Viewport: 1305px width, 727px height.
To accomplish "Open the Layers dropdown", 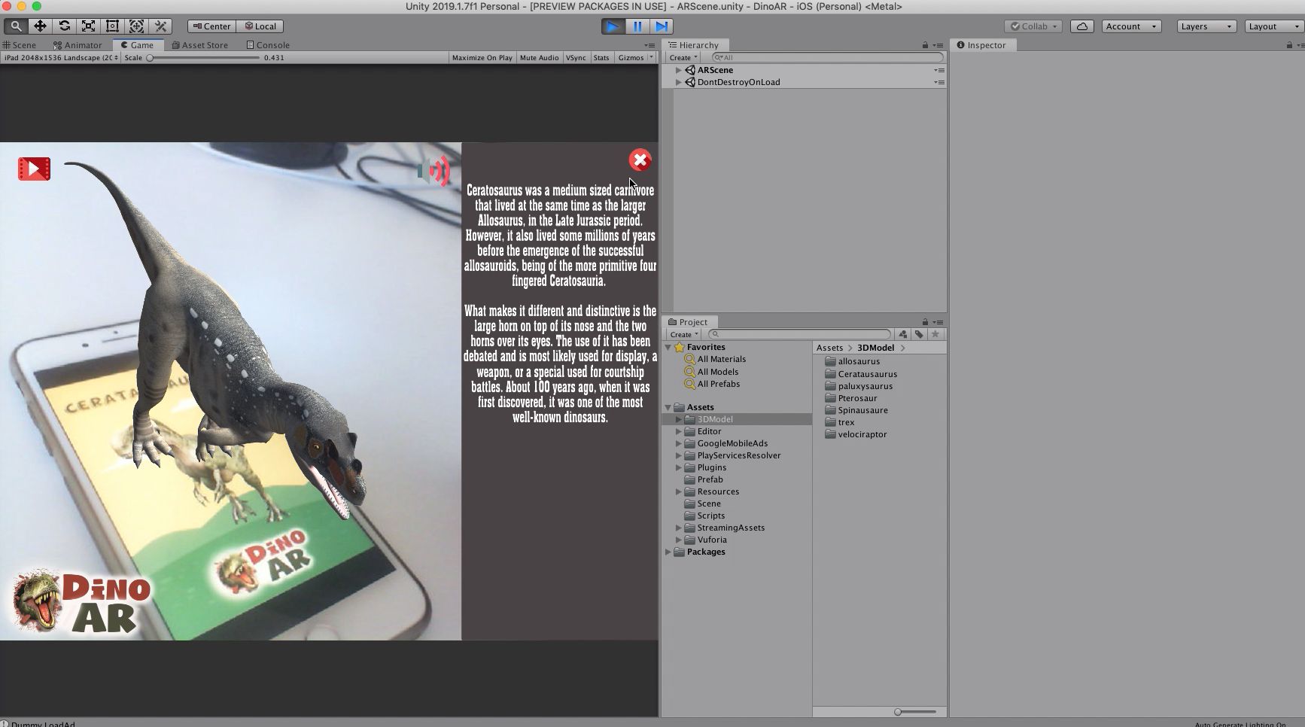I will [x=1205, y=26].
